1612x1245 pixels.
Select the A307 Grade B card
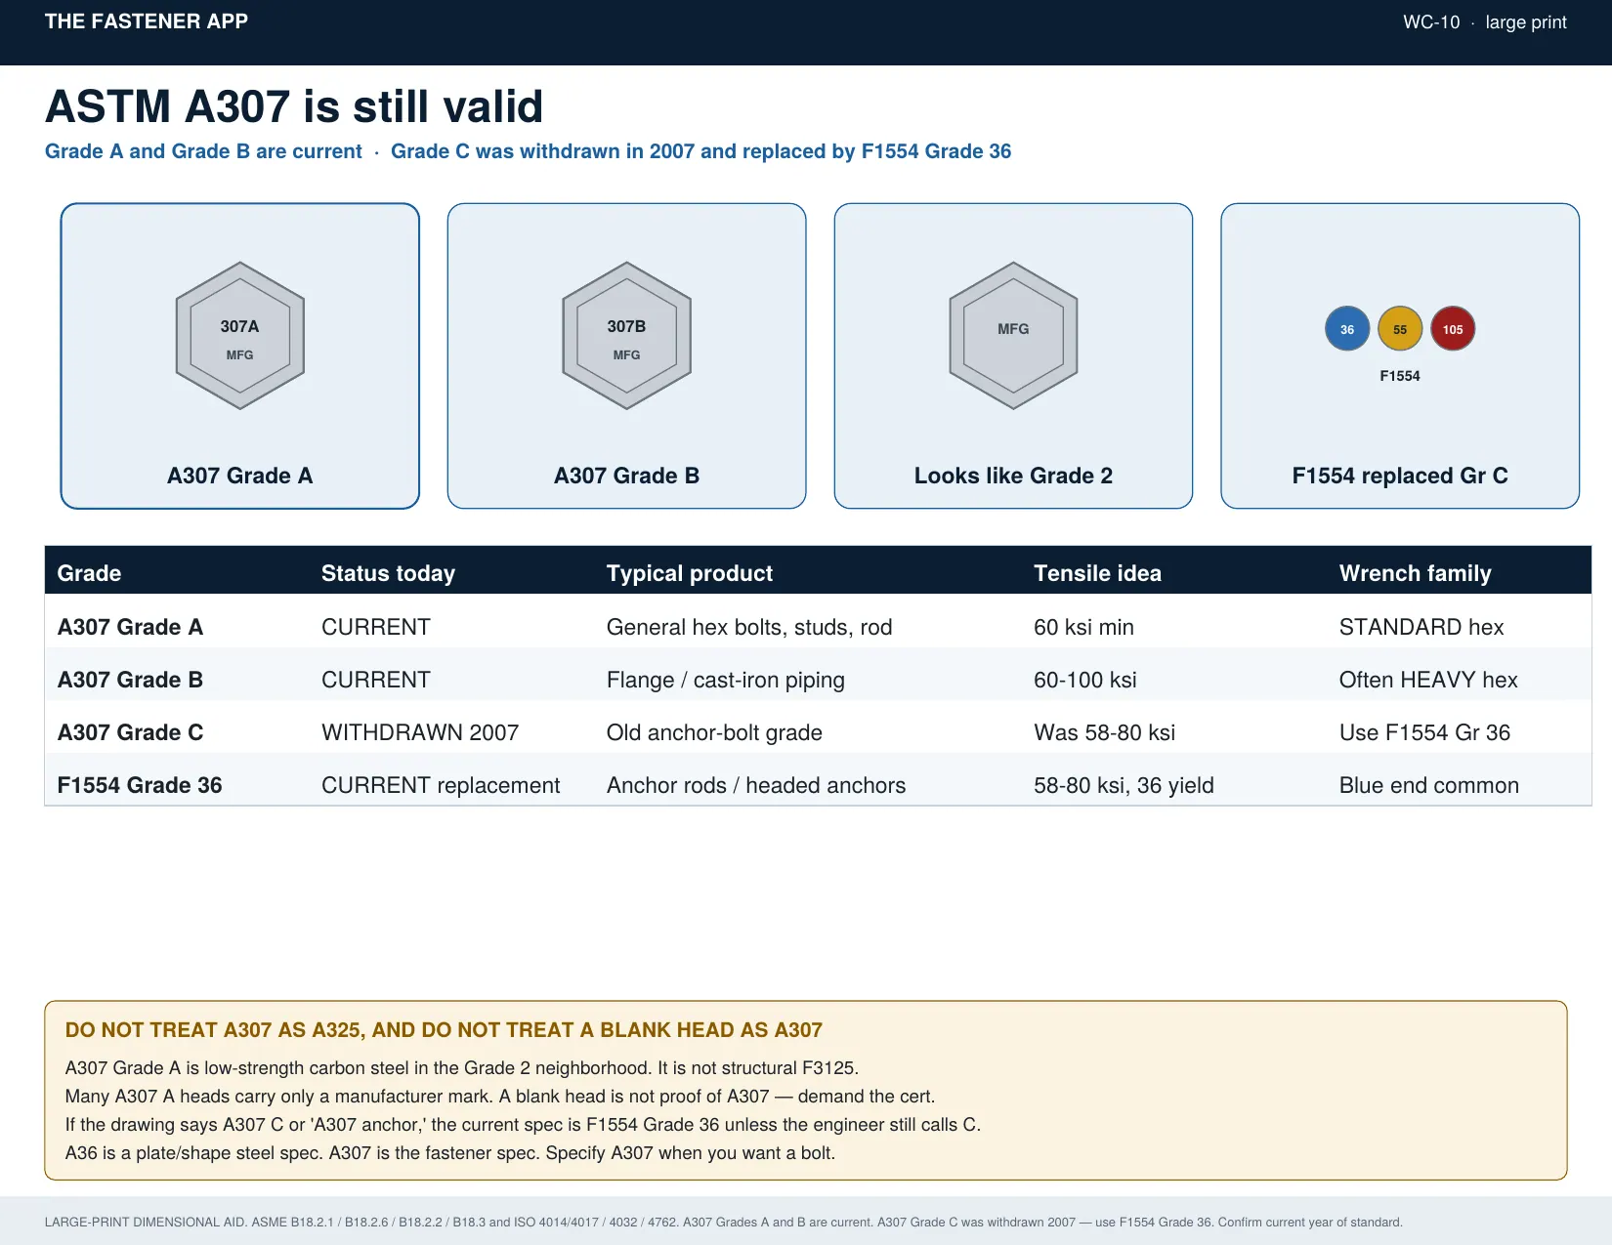coord(626,355)
